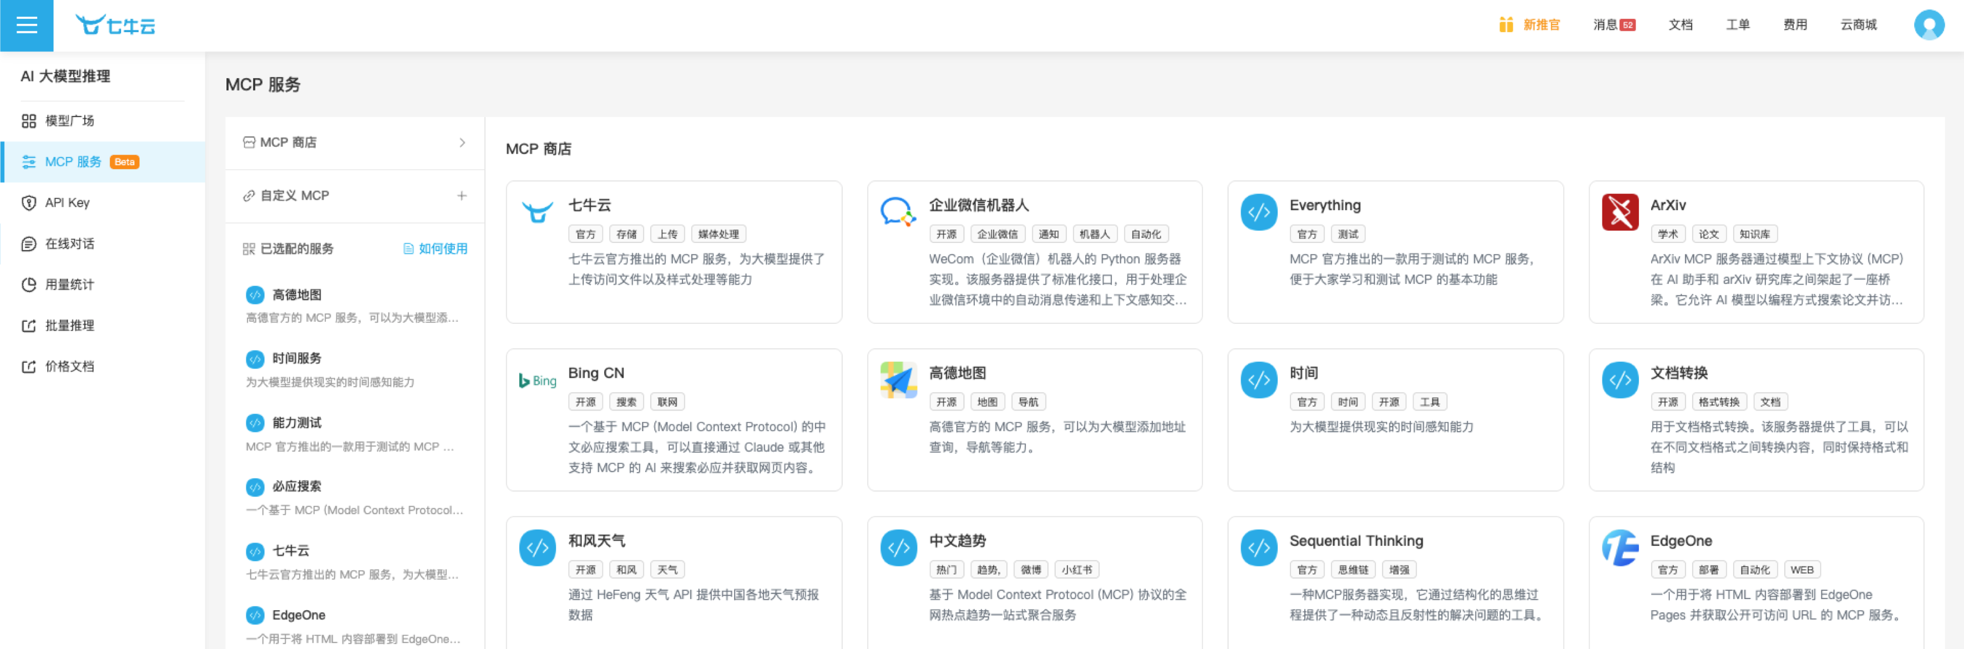Click the 文档转换 card code icon
1964x649 pixels.
pos(1619,380)
